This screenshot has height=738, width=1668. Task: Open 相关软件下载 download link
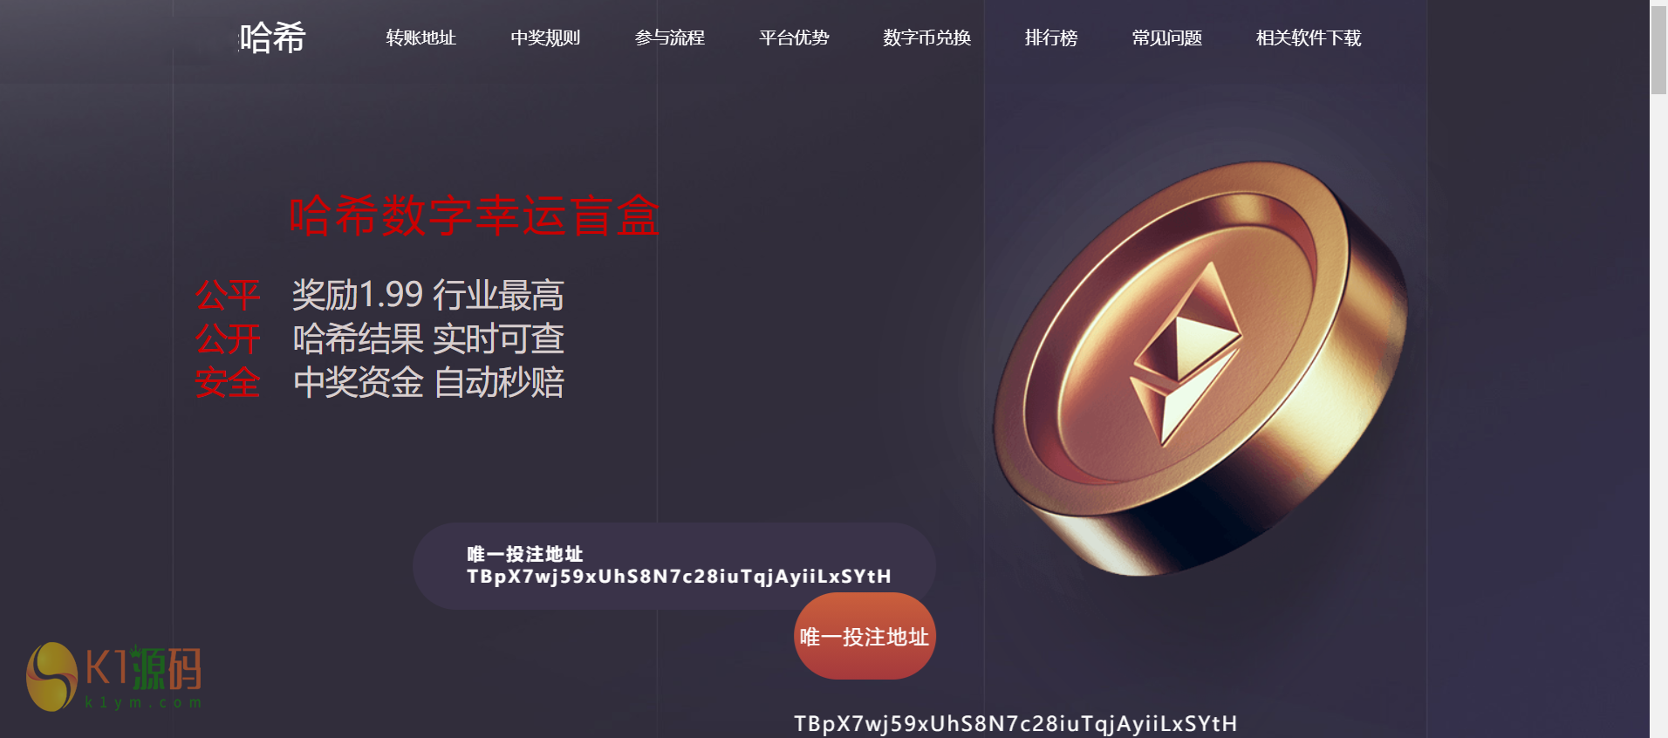[x=1309, y=38]
